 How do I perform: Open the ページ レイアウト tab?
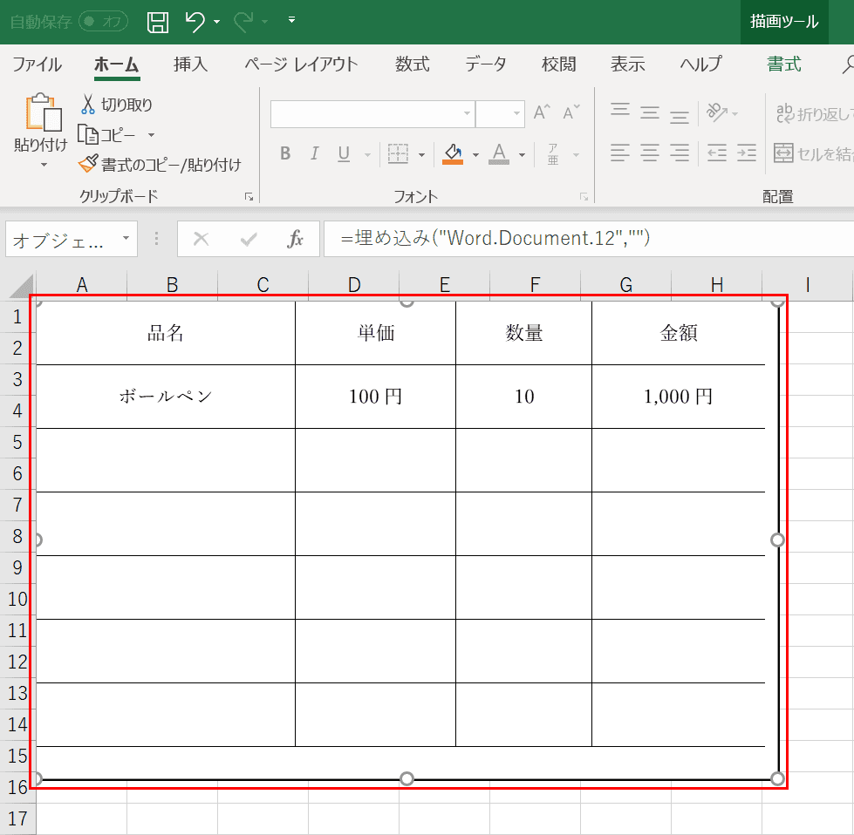[301, 64]
